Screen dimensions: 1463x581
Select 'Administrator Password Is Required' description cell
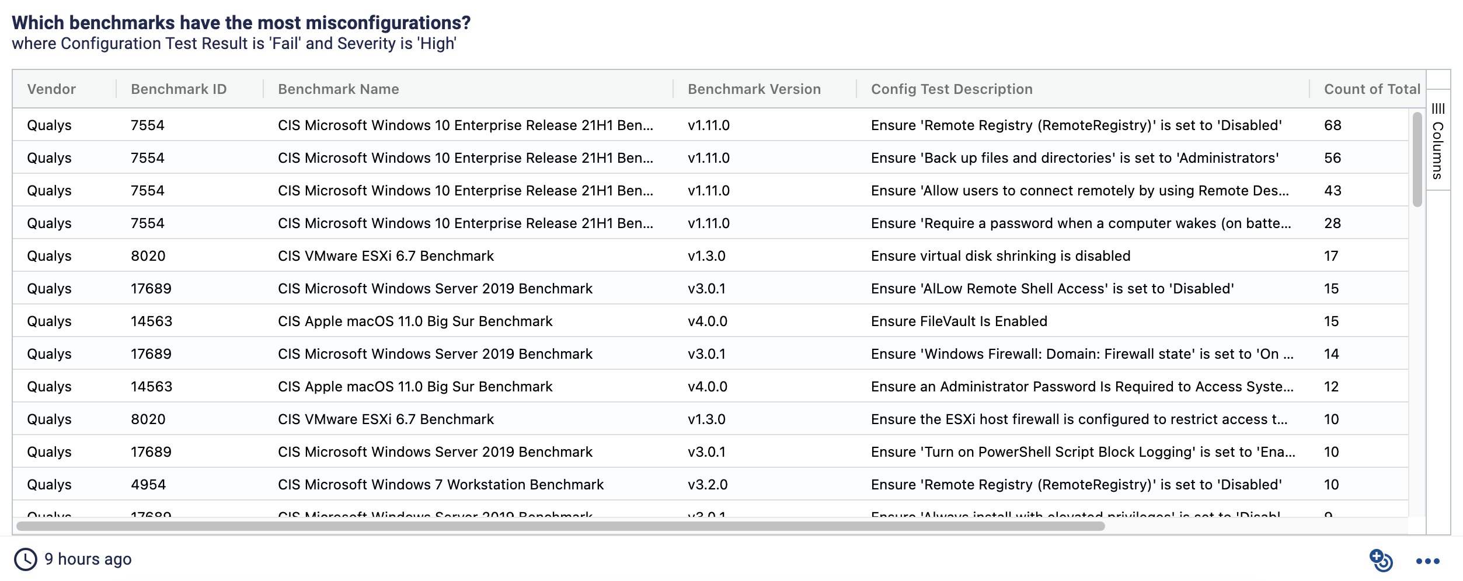tap(1082, 387)
